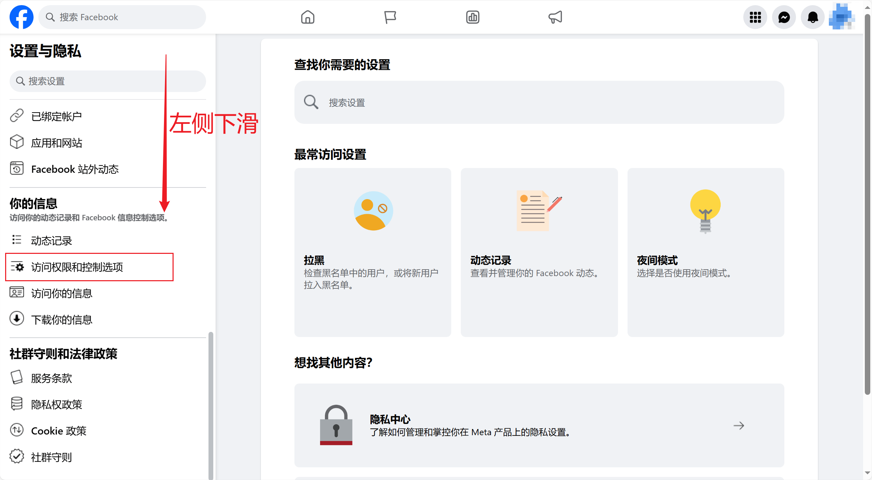Click the 社群守则 badge check icon
The image size is (872, 480).
(17, 456)
